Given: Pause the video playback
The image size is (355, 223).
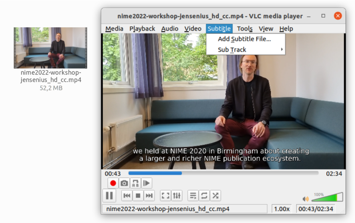Looking at the screenshot, I should (109, 196).
